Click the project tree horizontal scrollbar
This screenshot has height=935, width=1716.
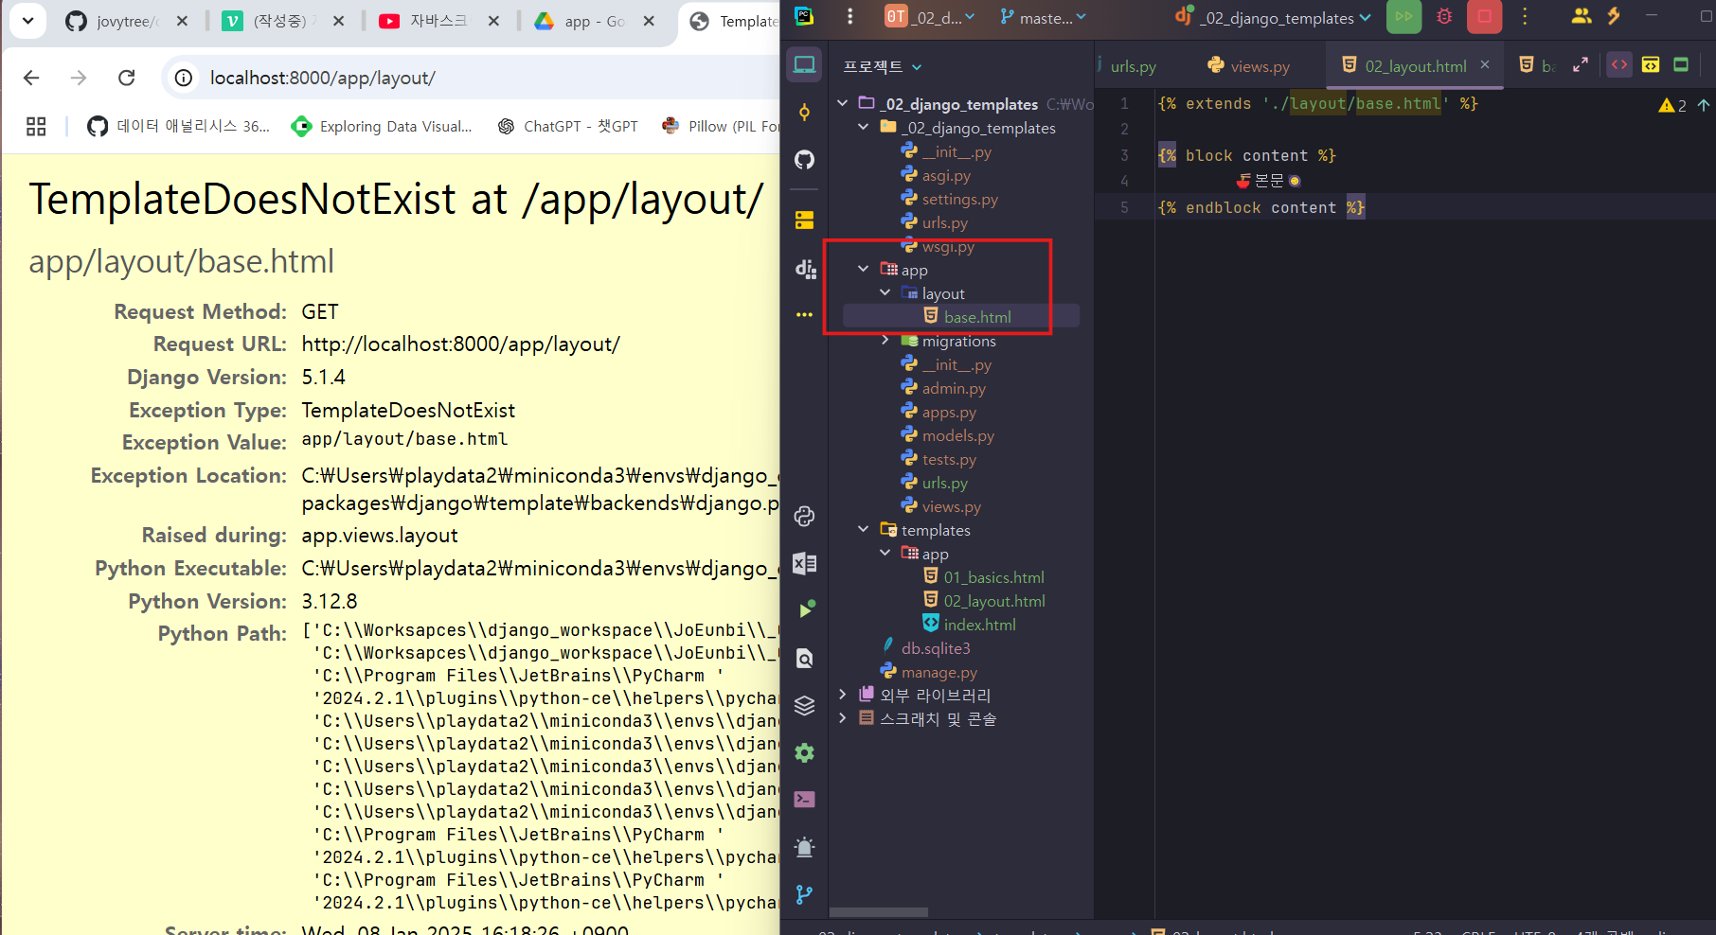879,912
